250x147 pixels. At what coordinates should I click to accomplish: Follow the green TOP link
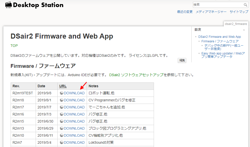14,46
